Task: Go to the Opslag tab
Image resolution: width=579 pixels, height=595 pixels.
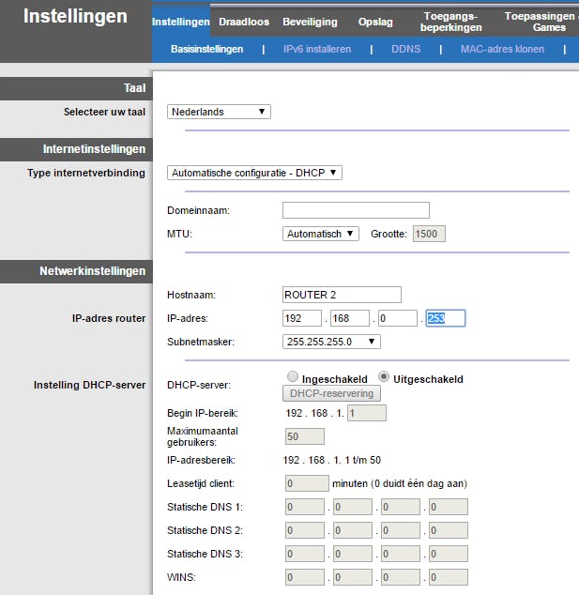Action: point(375,22)
